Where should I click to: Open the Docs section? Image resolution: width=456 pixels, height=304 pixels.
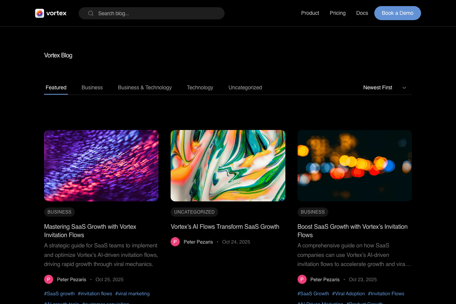[x=362, y=13]
